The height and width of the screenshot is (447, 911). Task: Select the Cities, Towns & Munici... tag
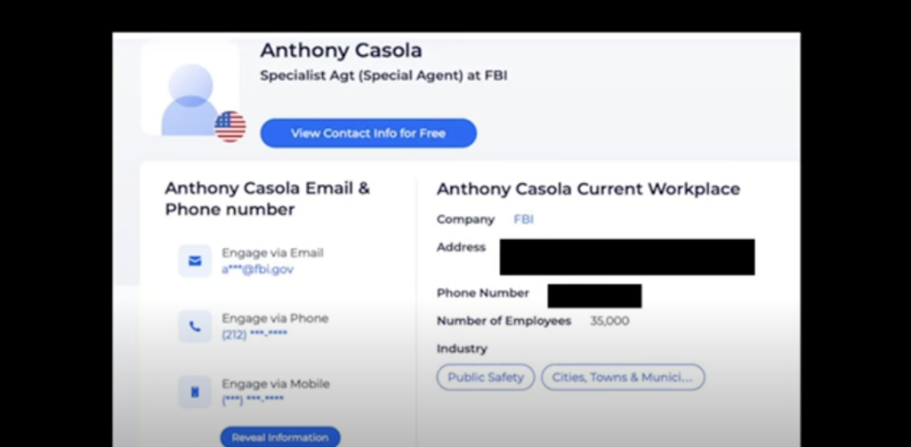[x=623, y=378]
